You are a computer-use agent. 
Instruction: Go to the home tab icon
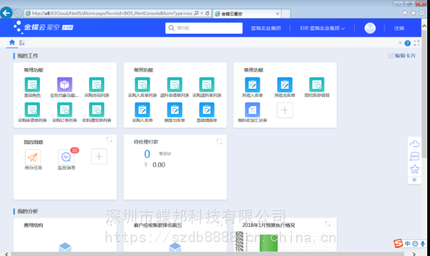click(12, 42)
